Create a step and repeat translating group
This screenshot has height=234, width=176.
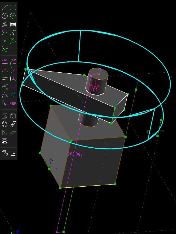[13, 124]
